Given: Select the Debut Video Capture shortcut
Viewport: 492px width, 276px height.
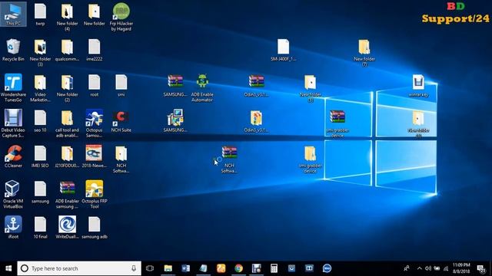Looking at the screenshot, I should (13, 123).
